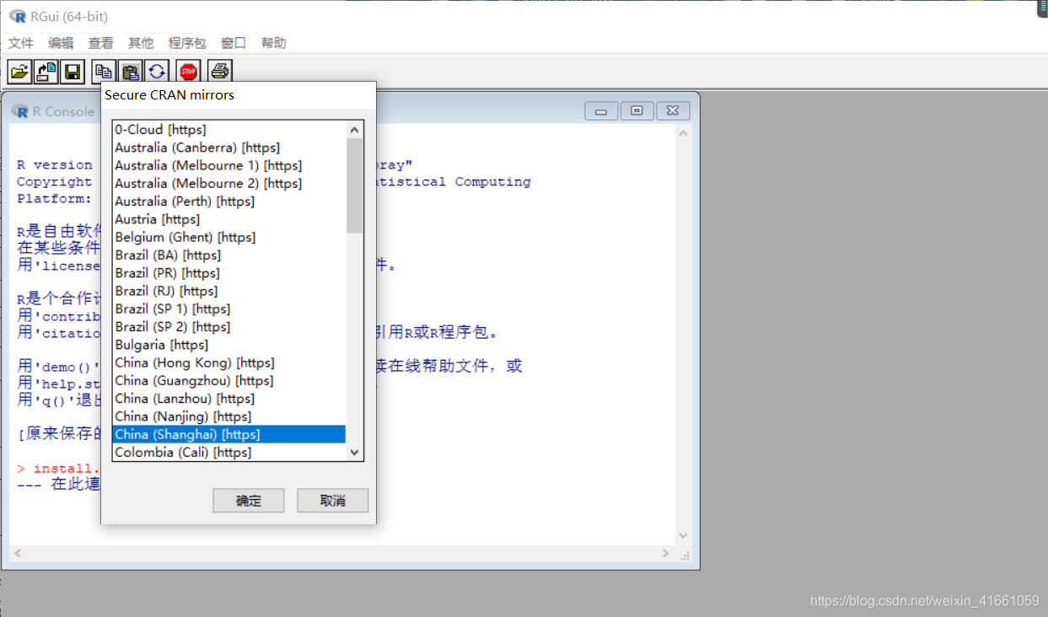Click mirror list scrollbar up arrow
Viewport: 1048px width, 617px height.
(354, 130)
